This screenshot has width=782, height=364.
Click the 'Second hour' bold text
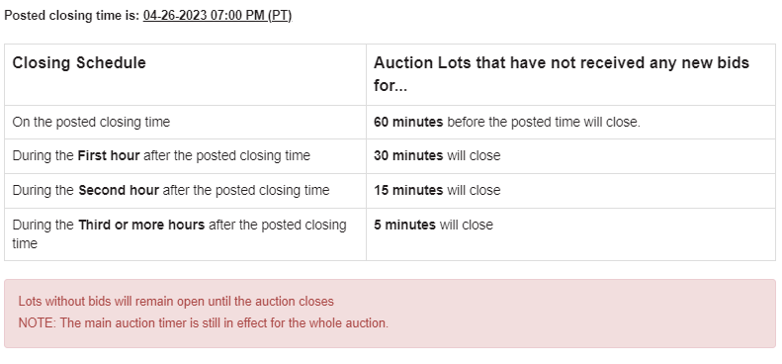(119, 190)
